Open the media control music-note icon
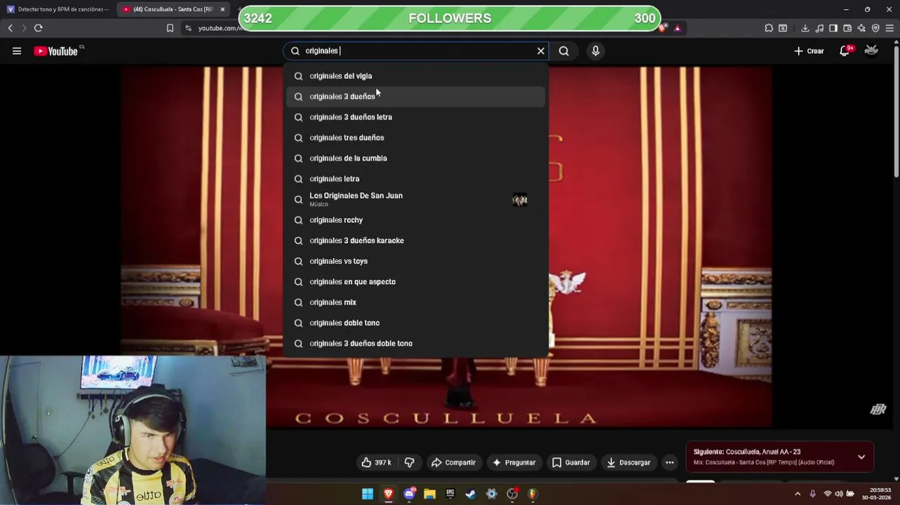This screenshot has height=505, width=900. [x=819, y=28]
